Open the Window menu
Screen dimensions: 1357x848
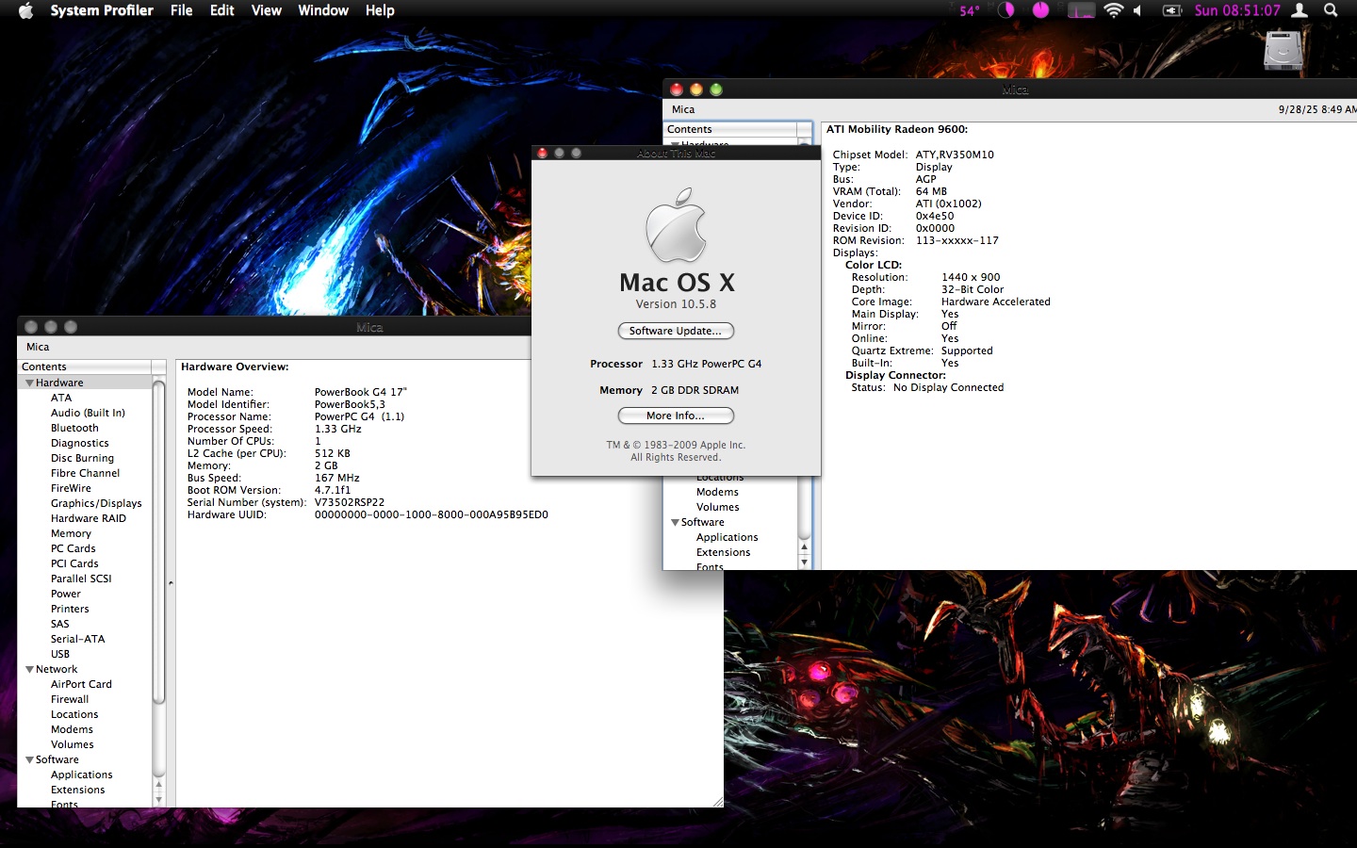click(322, 10)
